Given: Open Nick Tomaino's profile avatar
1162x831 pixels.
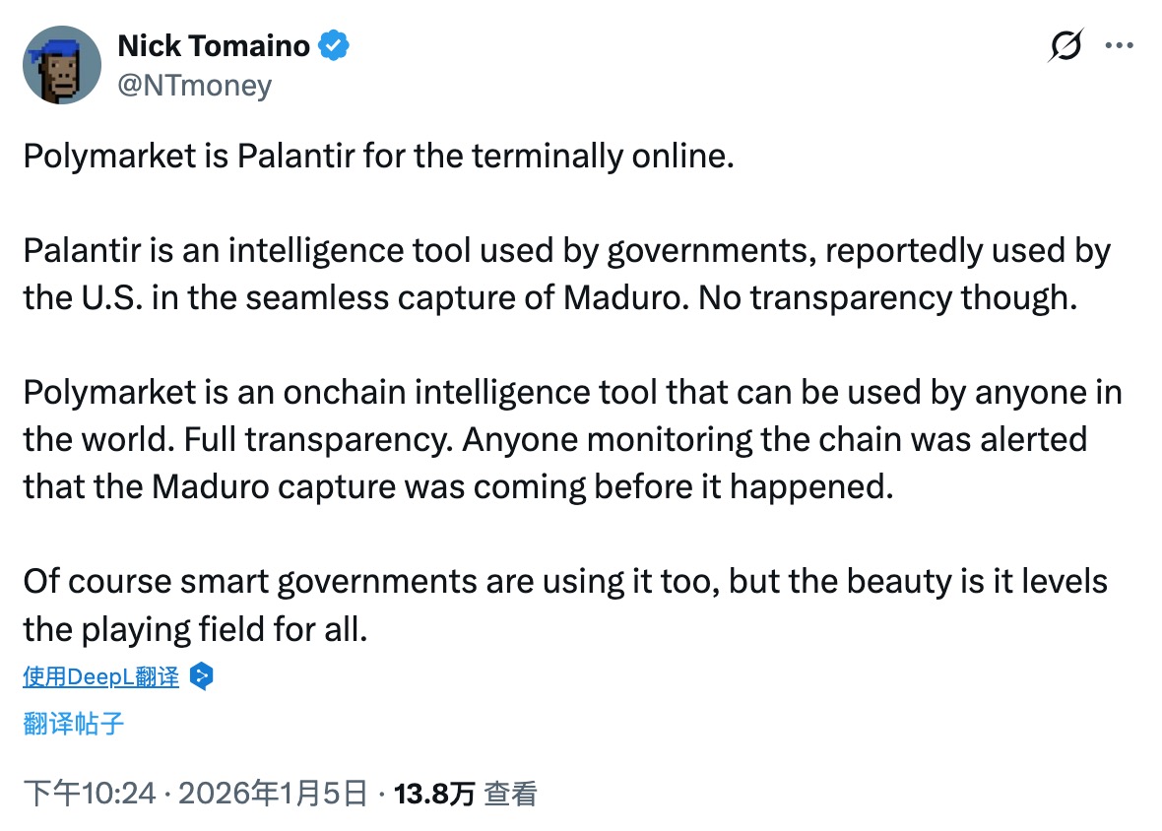Looking at the screenshot, I should point(62,65).
